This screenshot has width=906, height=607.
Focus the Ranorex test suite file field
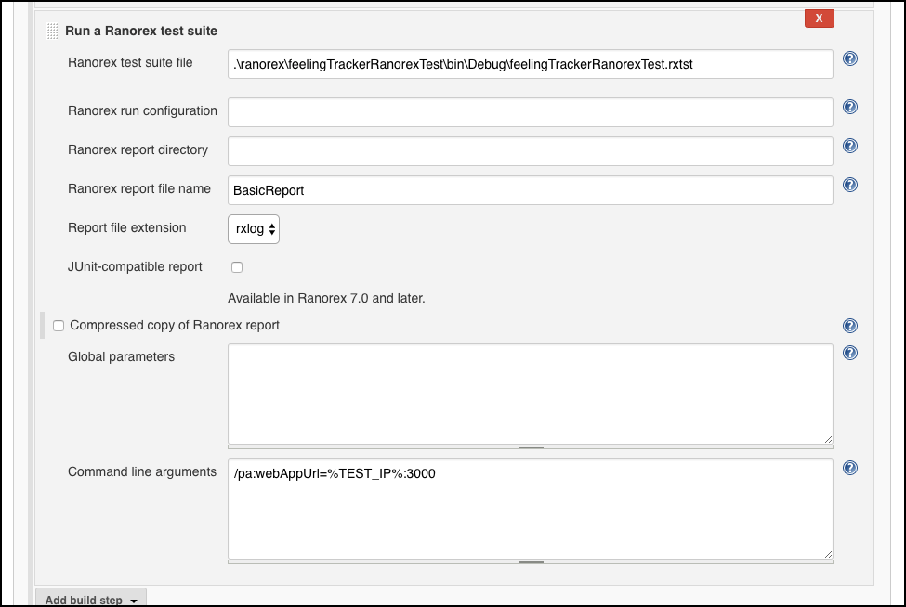point(531,64)
